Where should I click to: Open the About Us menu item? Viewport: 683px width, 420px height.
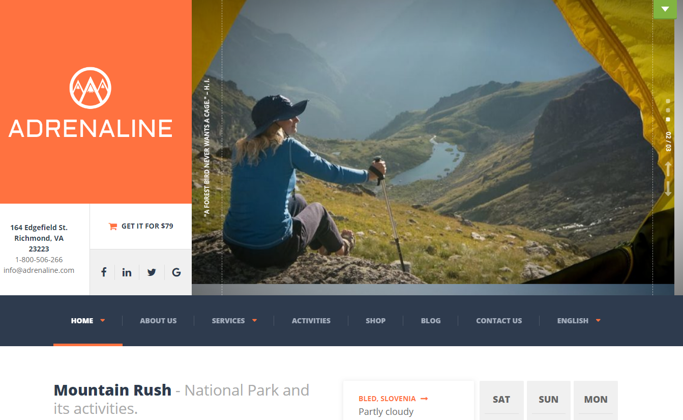coord(158,321)
